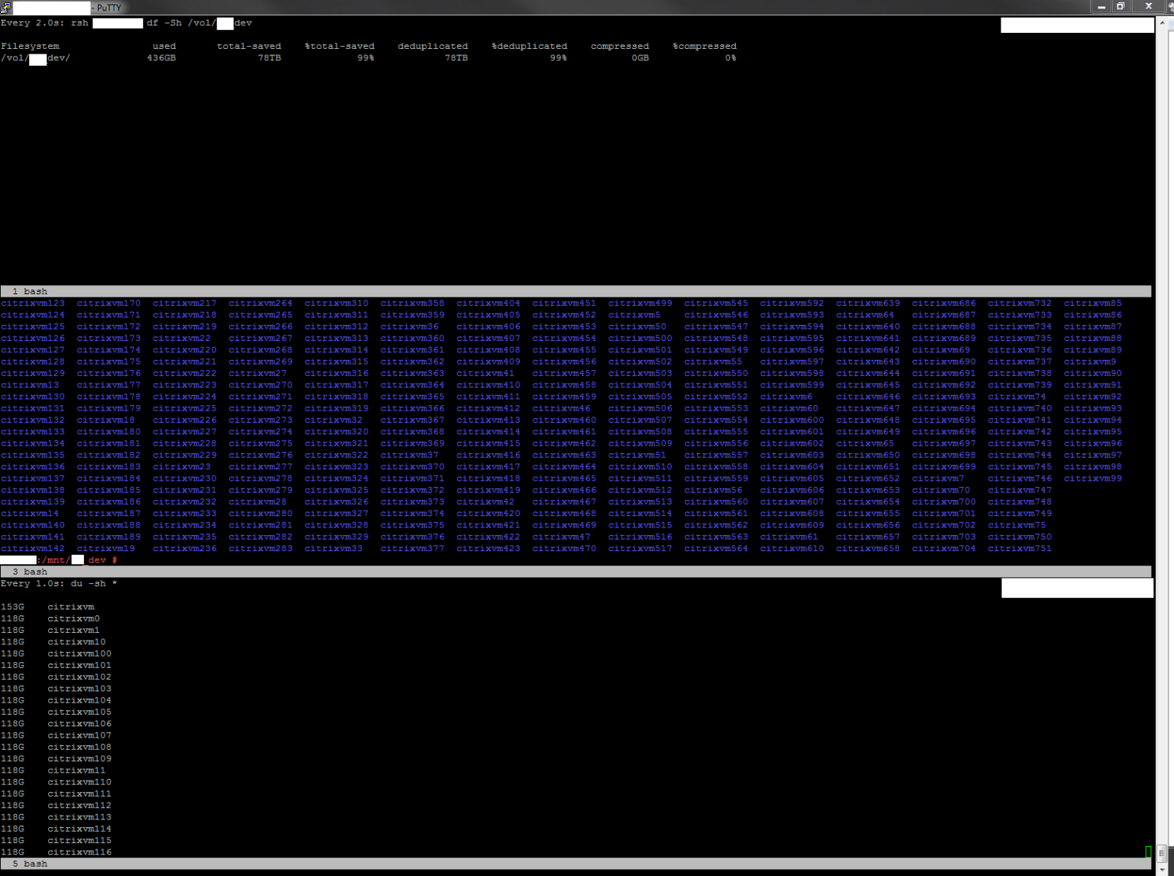Click the redacted hostname field in title bar

[50, 7]
